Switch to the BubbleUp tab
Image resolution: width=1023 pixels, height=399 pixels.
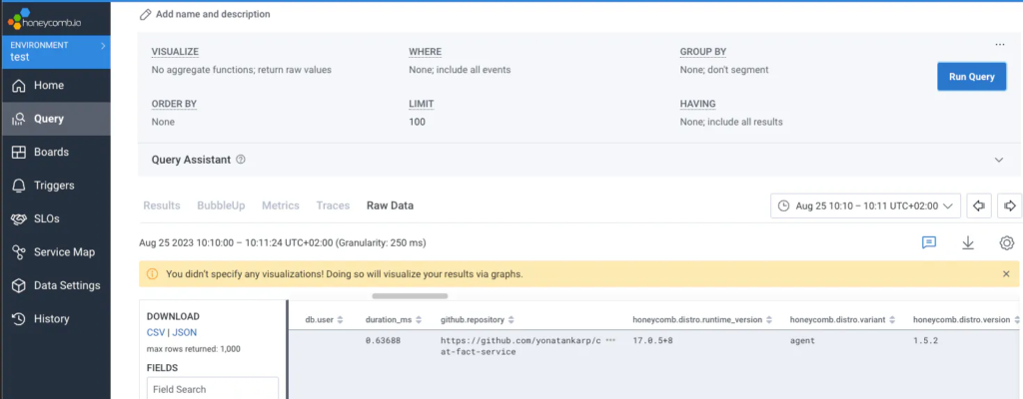(220, 205)
